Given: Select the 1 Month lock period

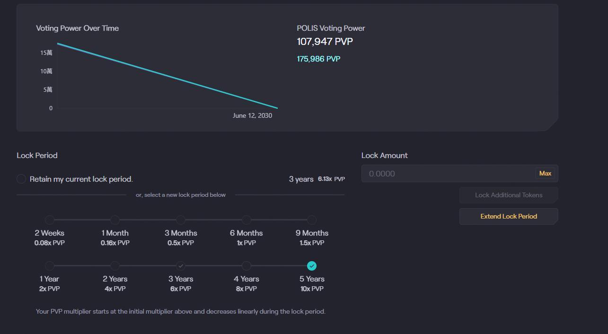Looking at the screenshot, I should click(115, 220).
